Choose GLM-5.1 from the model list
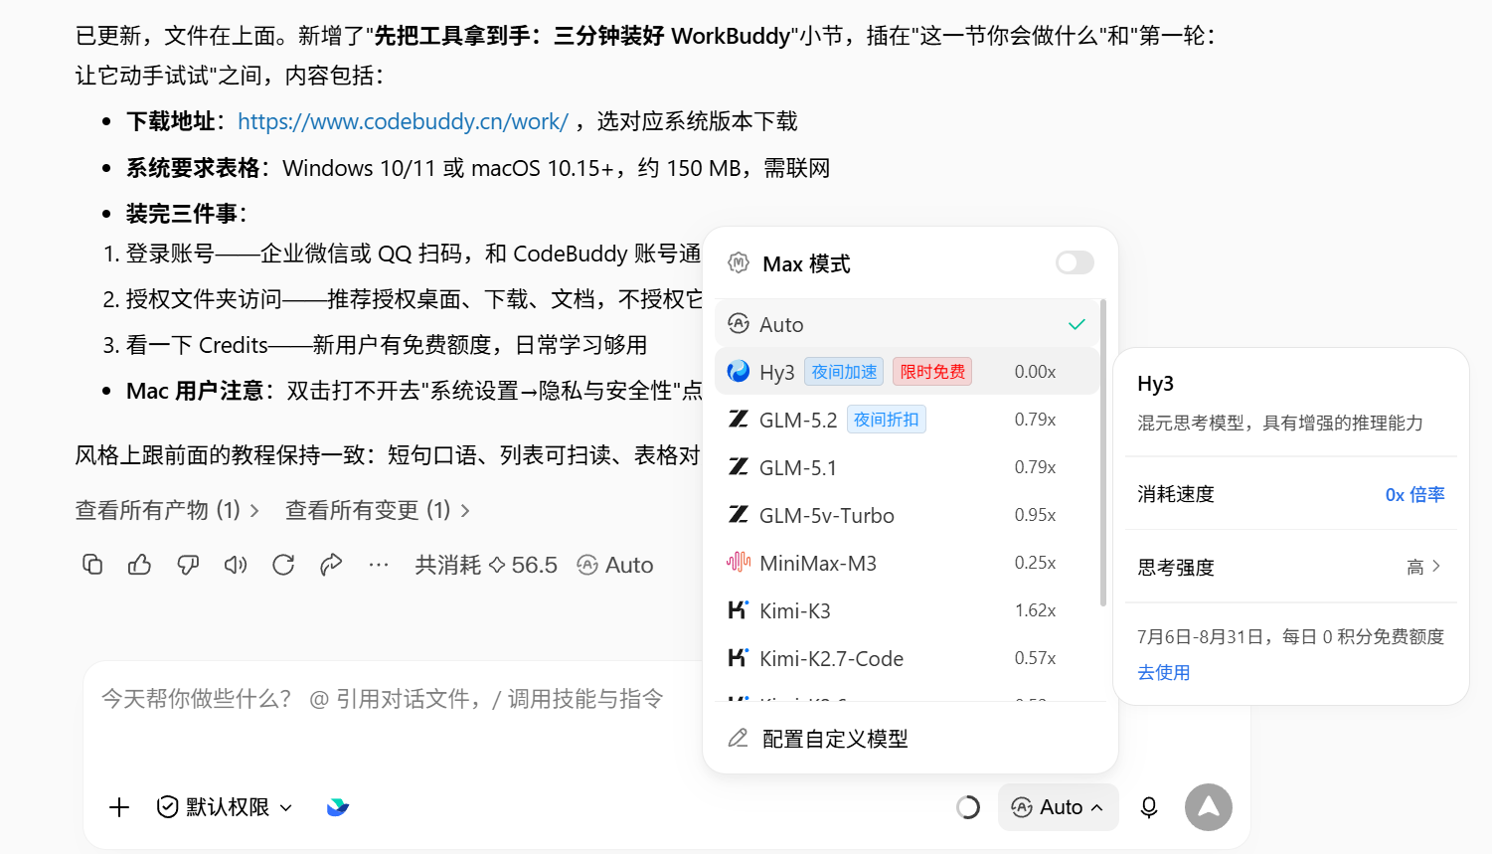Viewport: 1492px width, 854px height. click(907, 467)
